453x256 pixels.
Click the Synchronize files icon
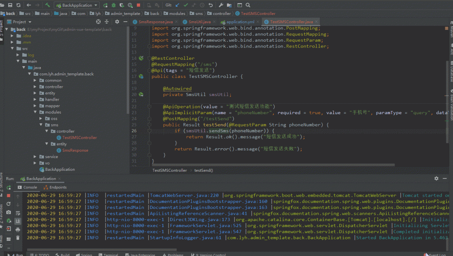click(x=19, y=5)
